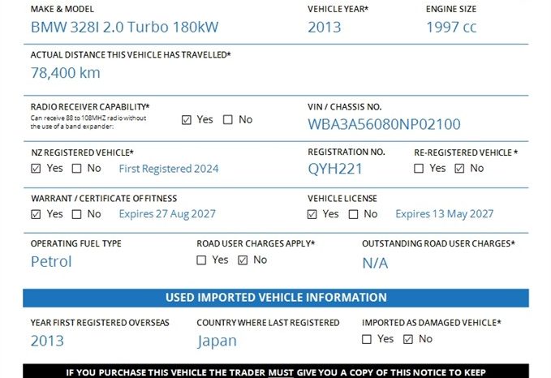Toggle Yes for Warrant / Certificate of Fitness

coord(36,214)
